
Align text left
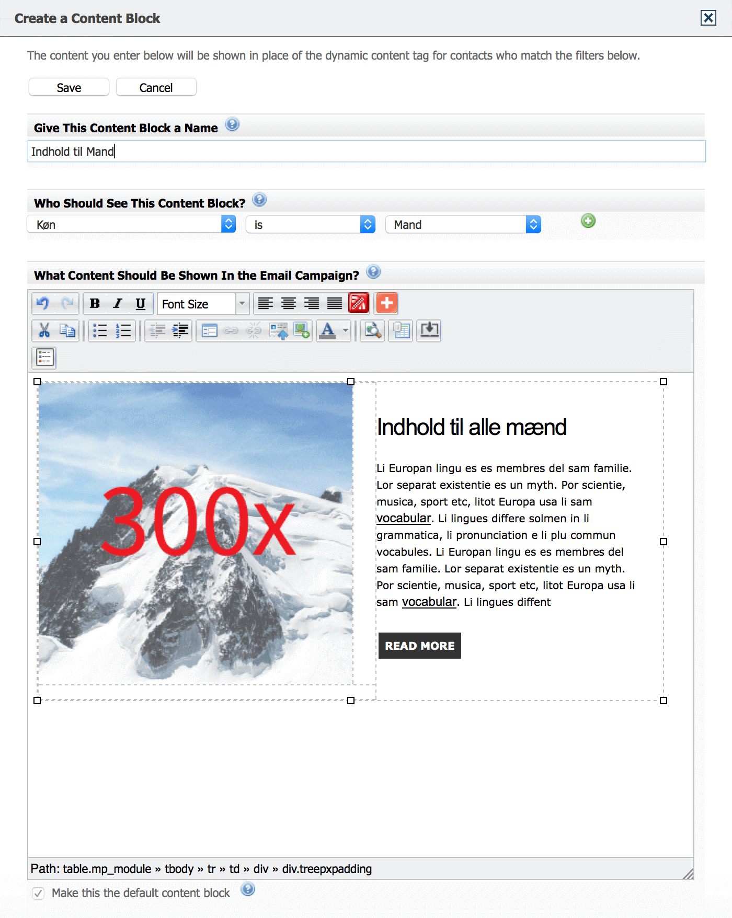click(266, 303)
